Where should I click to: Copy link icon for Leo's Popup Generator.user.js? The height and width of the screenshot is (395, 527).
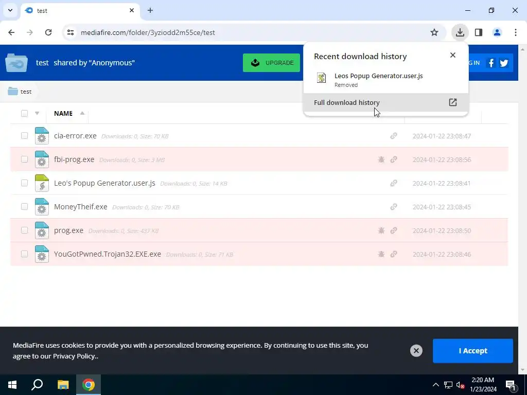pos(394,183)
